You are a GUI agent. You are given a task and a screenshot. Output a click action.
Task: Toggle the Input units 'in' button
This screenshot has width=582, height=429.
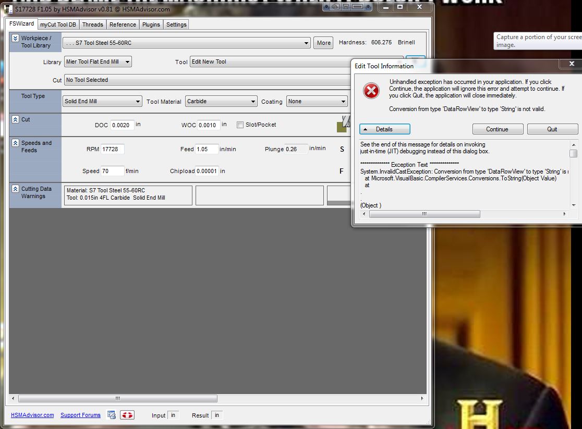click(x=173, y=415)
